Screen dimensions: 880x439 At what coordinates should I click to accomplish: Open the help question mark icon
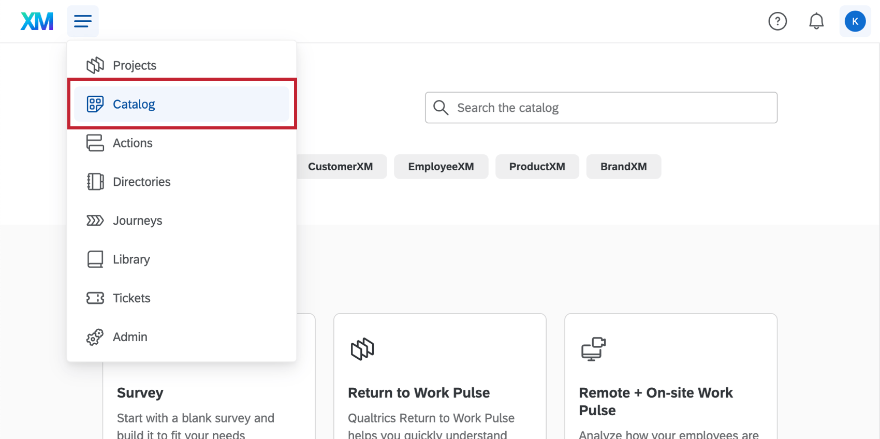(x=778, y=21)
